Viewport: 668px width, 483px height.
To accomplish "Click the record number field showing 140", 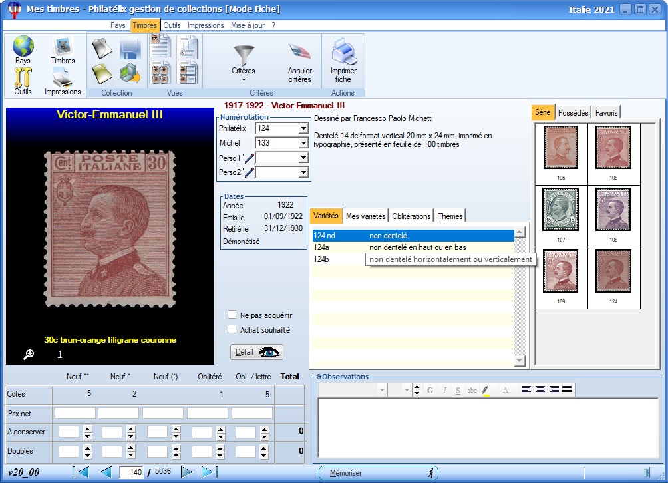I will click(132, 472).
